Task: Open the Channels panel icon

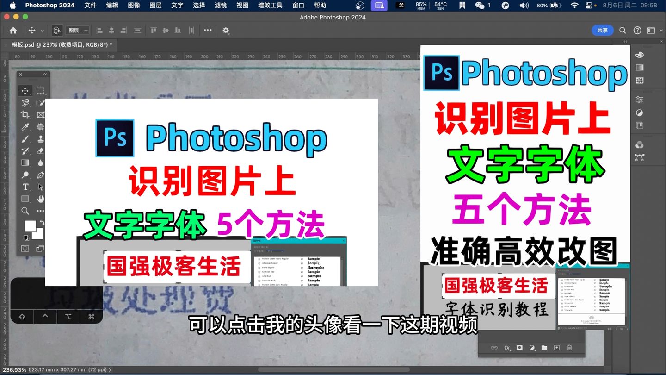Action: [x=640, y=144]
